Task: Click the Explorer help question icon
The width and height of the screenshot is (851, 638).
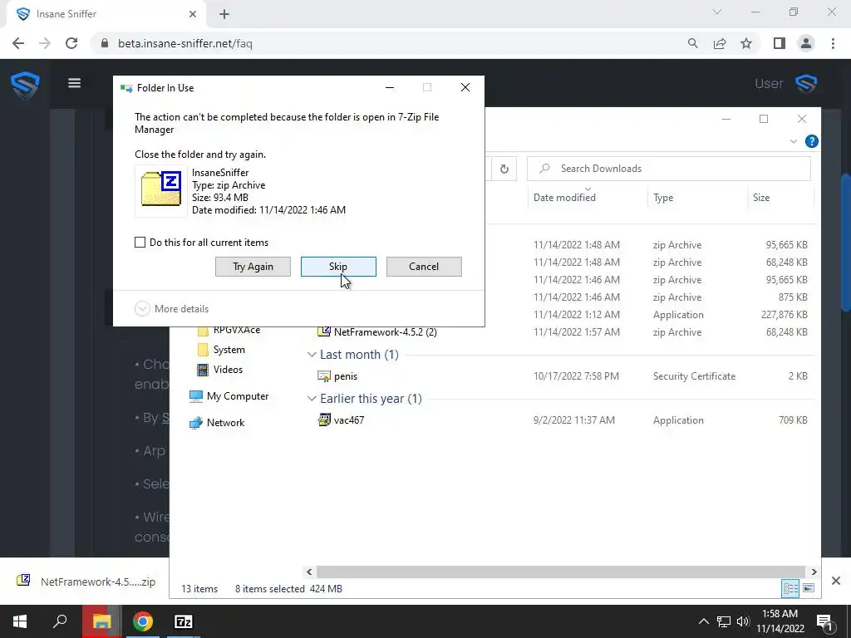Action: pos(811,141)
